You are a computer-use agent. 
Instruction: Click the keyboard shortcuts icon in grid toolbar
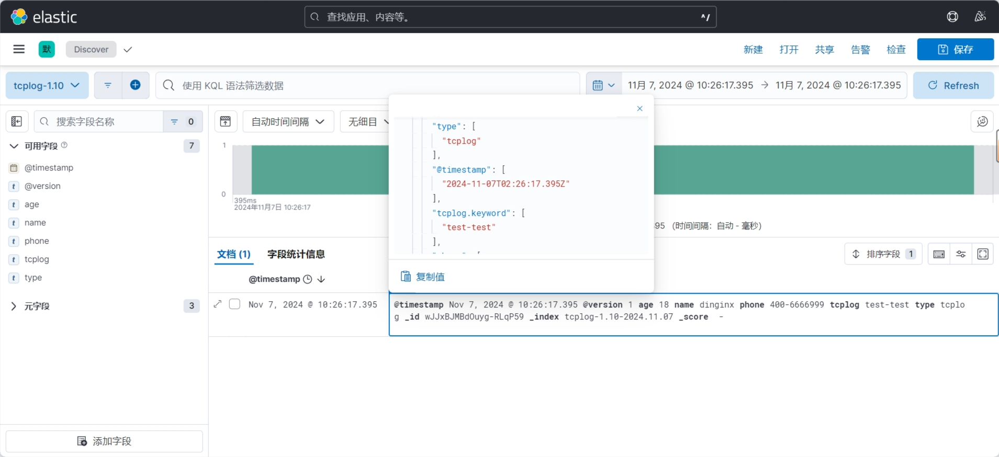pos(939,254)
